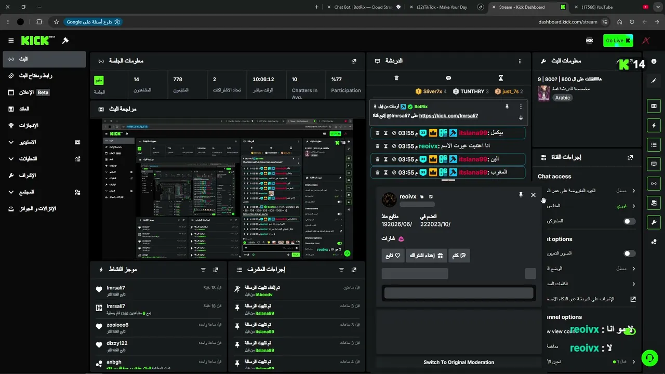Collapse the pinned message with the down arrow
This screenshot has width=665, height=374.
pos(521,117)
